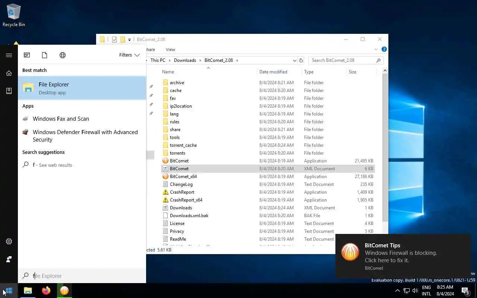
Task: Expand the ribbon with the chevron
Action: [x=376, y=49]
